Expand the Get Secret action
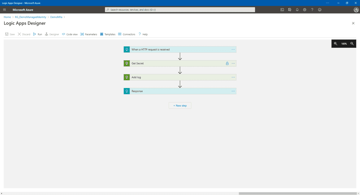This screenshot has width=360, height=195. [x=180, y=64]
